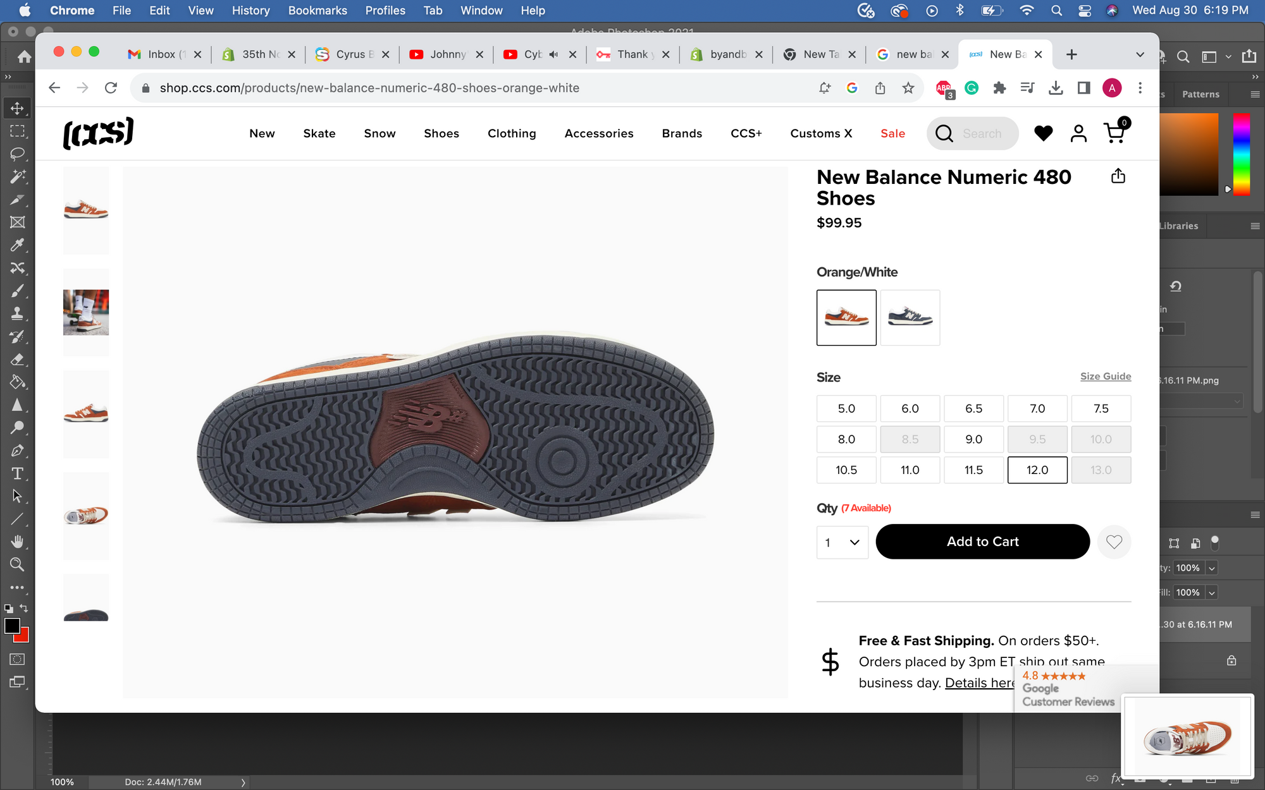The height and width of the screenshot is (790, 1265).
Task: Select the Lasso tool in Photoshop toolbar
Action: [17, 154]
